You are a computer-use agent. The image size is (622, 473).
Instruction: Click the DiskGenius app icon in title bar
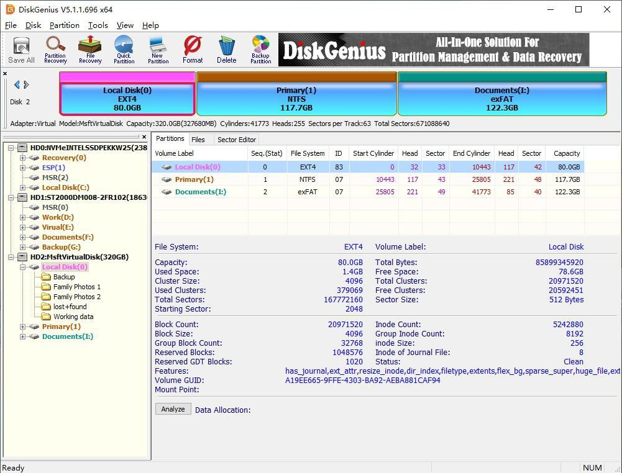tap(10, 9)
